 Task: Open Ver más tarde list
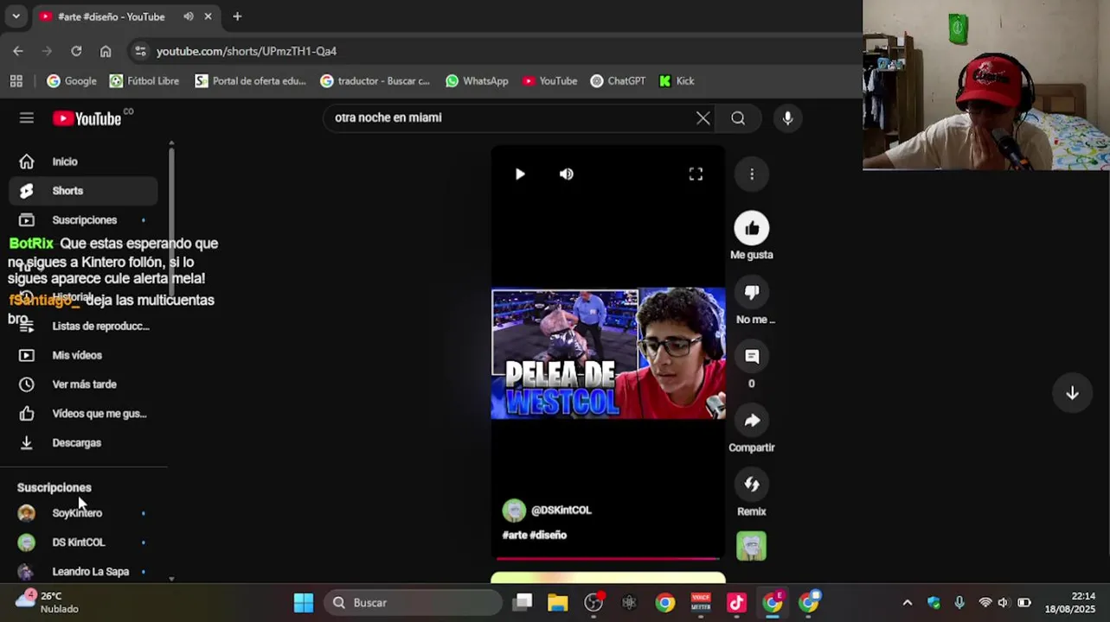coord(84,384)
